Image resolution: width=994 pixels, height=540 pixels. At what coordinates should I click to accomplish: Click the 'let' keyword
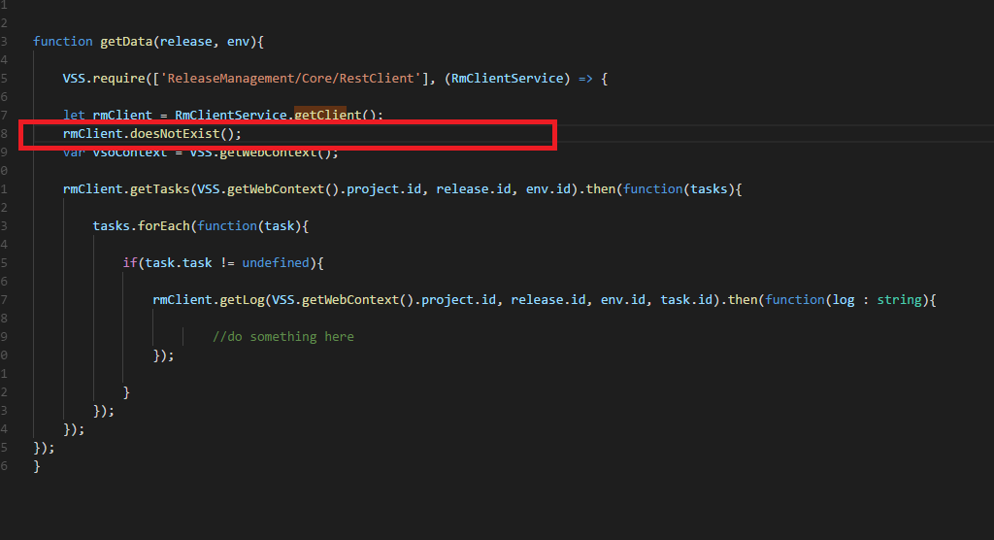tap(74, 115)
